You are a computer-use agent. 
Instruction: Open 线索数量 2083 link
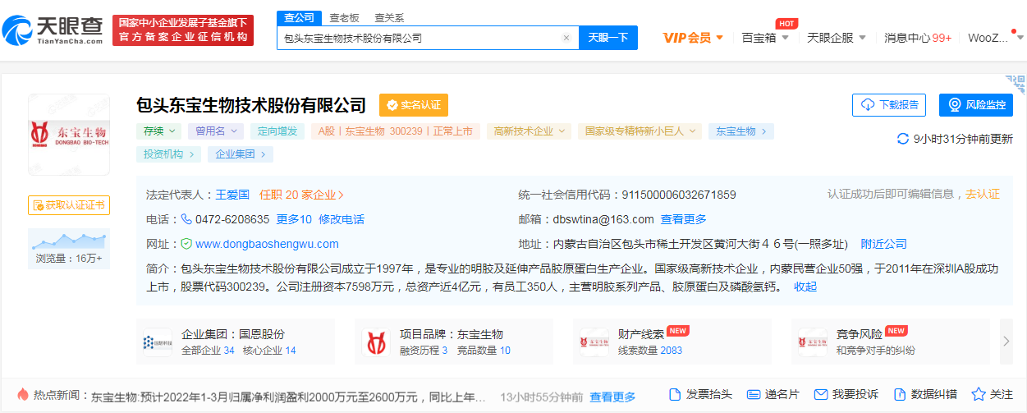click(650, 350)
